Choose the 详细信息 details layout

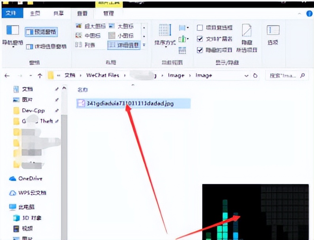pos(124,45)
